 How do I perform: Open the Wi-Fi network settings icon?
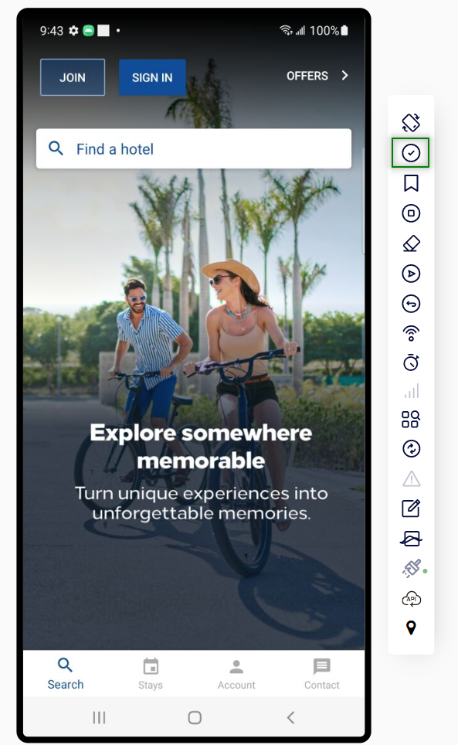pyautogui.click(x=411, y=334)
